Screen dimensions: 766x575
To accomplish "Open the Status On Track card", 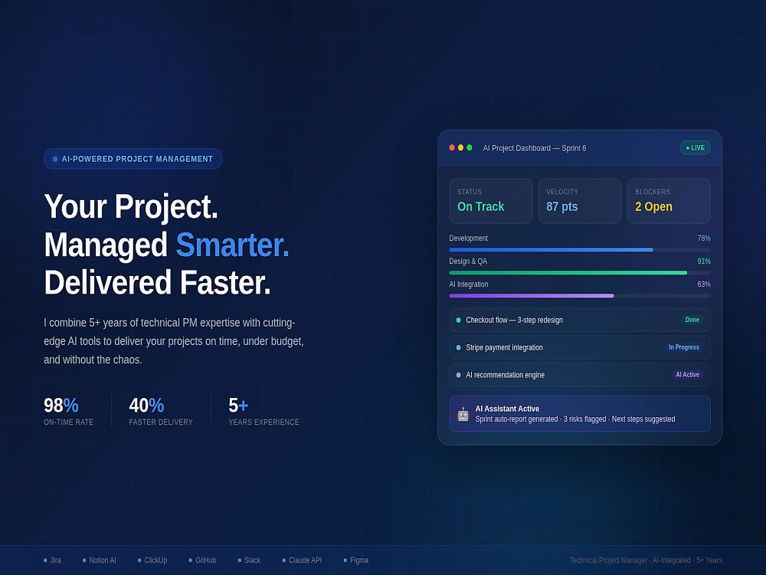I will click(x=490, y=201).
